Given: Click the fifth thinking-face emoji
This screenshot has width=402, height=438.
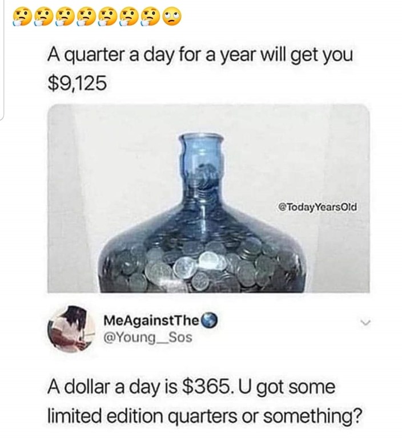Looking at the screenshot, I should point(108,17).
